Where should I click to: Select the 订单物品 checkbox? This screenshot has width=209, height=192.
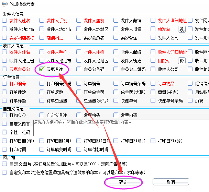pos(153,83)
